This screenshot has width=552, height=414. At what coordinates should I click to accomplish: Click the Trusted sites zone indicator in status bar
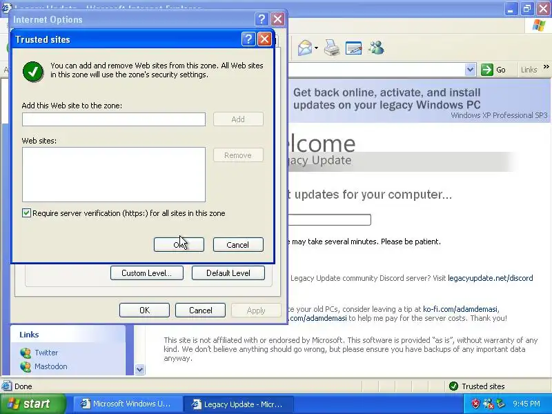point(477,386)
